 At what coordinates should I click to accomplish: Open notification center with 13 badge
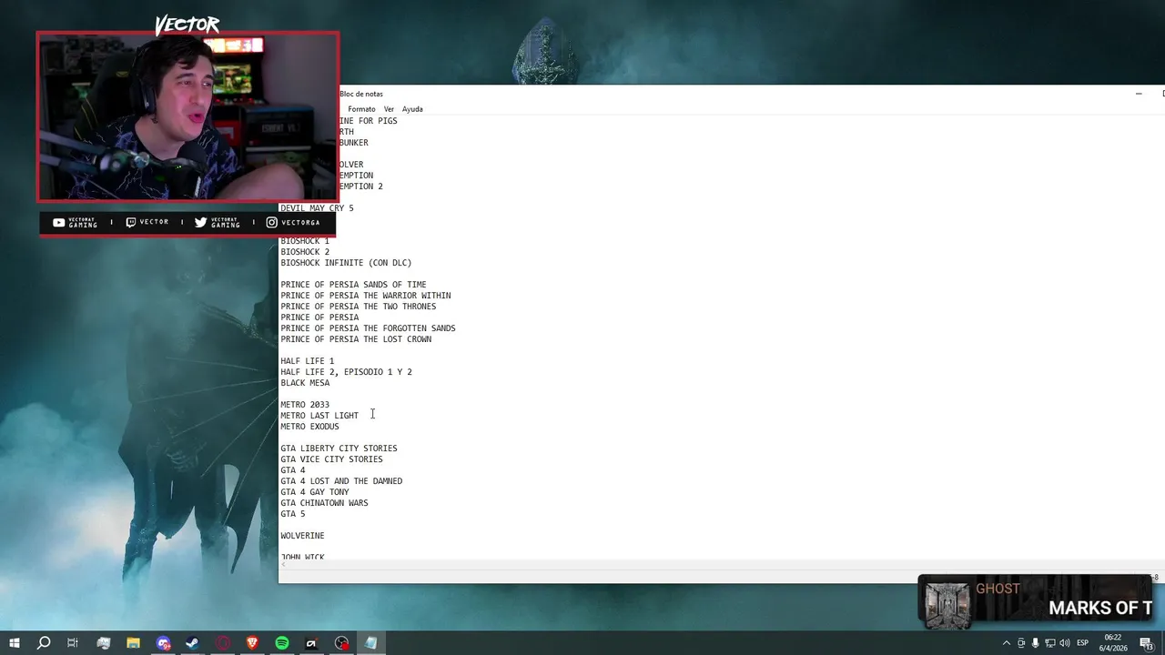click(1147, 643)
